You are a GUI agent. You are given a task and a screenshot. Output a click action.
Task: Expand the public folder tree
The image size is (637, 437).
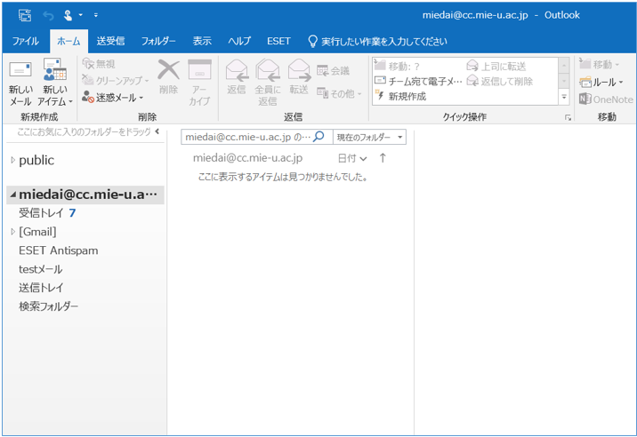pos(12,160)
